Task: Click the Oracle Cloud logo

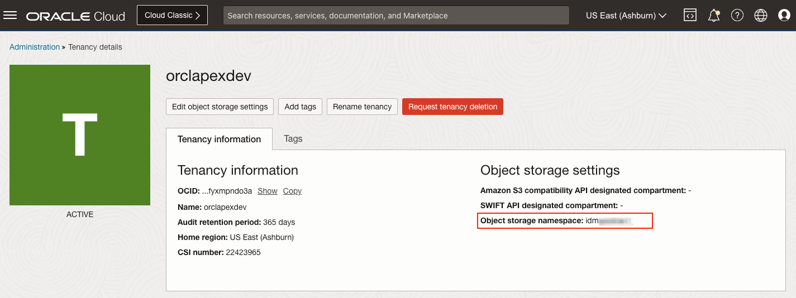Action: click(x=75, y=16)
